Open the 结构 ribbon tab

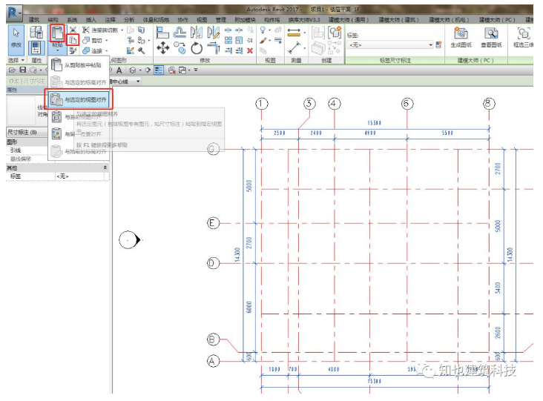[x=53, y=20]
